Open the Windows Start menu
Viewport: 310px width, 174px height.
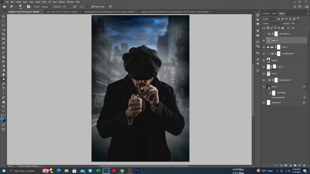coord(4,171)
